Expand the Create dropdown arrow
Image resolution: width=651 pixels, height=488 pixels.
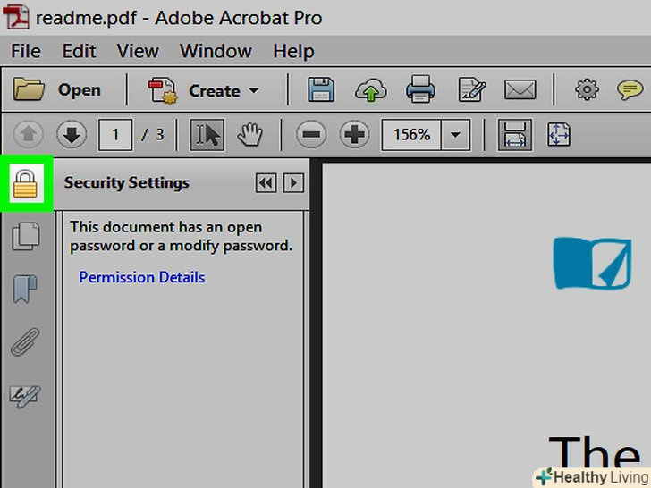(253, 90)
